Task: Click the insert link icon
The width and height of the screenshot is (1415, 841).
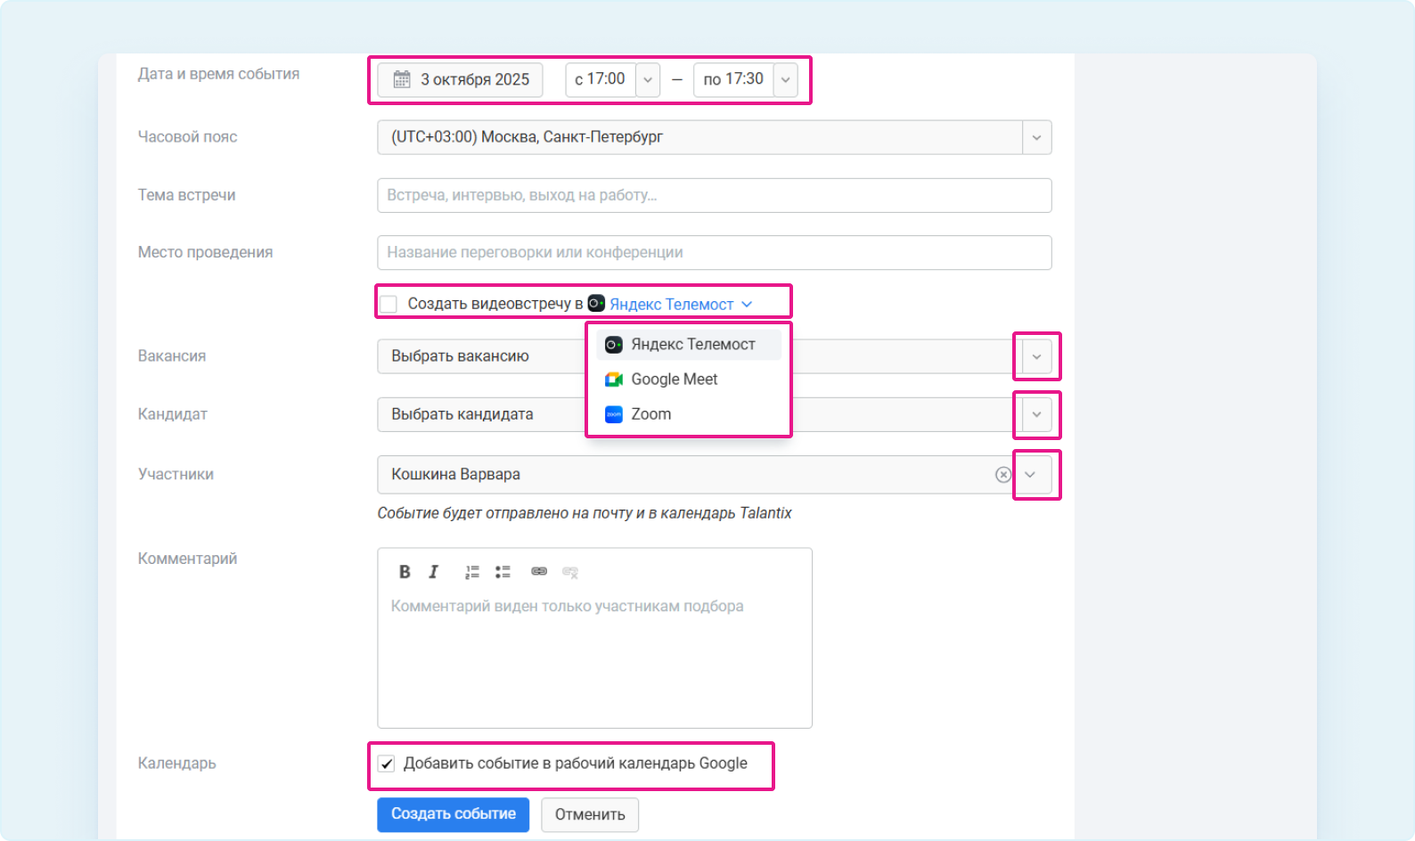Action: click(x=539, y=572)
